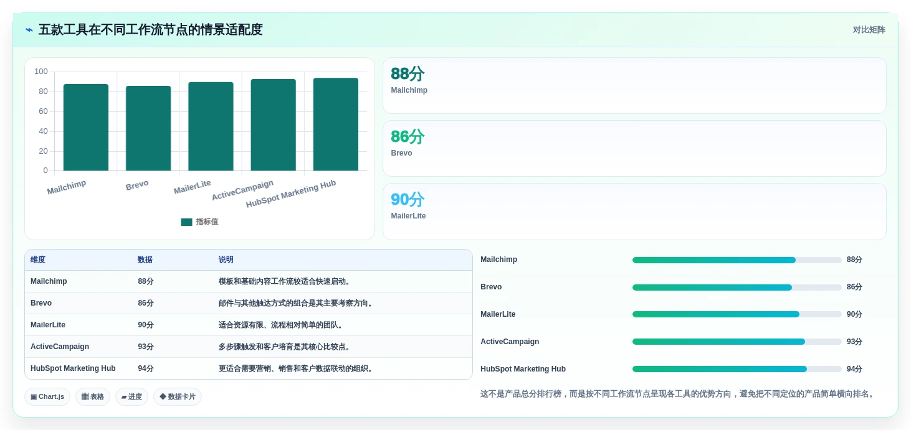Open the 88分 Mailchimp score card
911x430 pixels.
point(634,86)
